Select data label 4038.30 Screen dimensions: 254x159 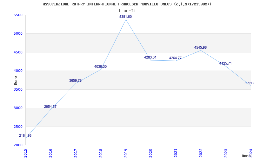point(100,67)
